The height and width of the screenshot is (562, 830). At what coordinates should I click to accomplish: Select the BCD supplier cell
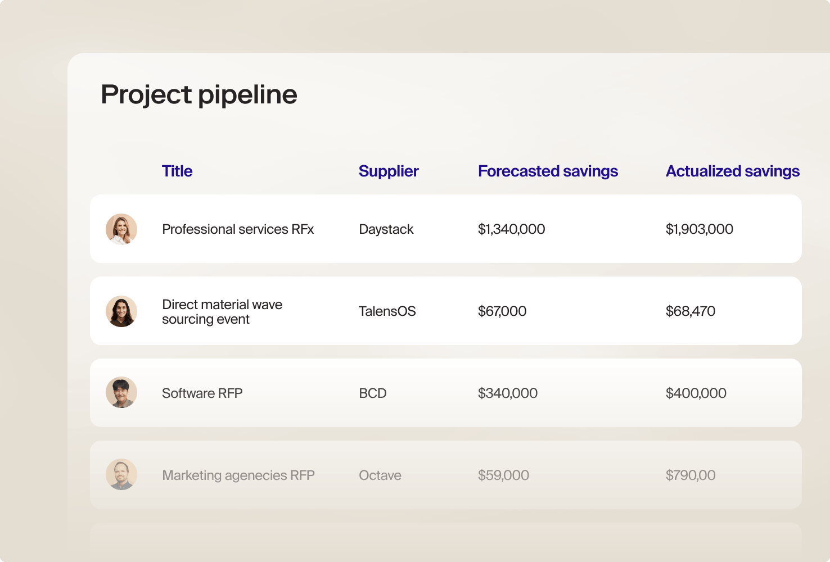click(x=373, y=393)
